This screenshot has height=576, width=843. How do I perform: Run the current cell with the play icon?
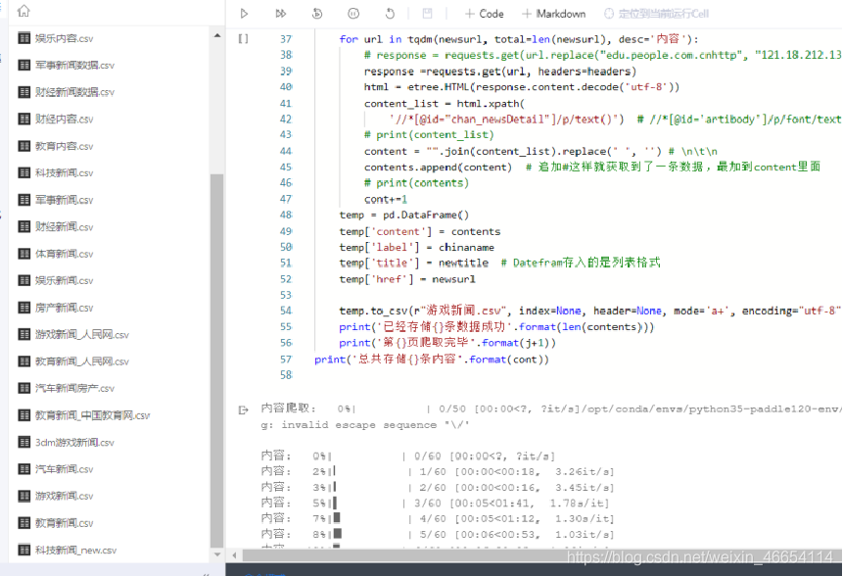tap(244, 14)
